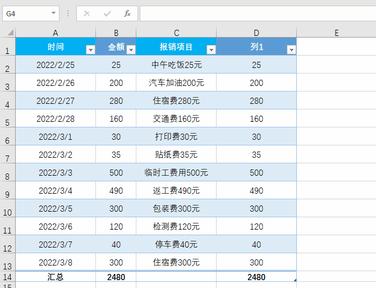Select the cell with date 2022/3/3
The width and height of the screenshot is (376, 288).
(x=56, y=173)
